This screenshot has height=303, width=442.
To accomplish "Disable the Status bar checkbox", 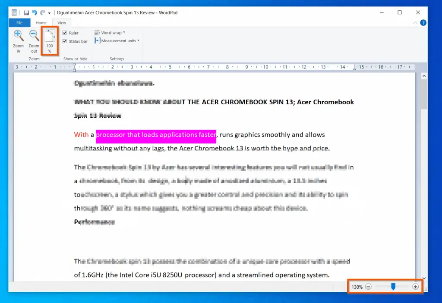I will 65,41.
